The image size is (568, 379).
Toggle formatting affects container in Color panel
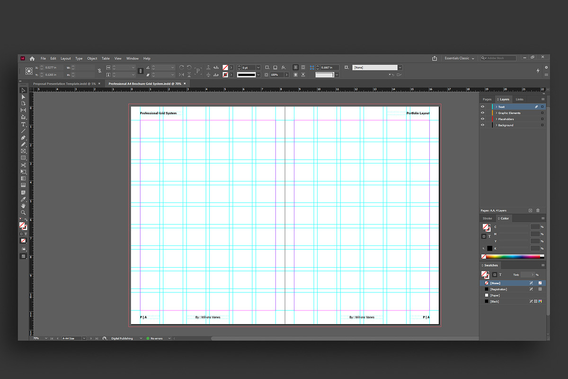pos(484,236)
